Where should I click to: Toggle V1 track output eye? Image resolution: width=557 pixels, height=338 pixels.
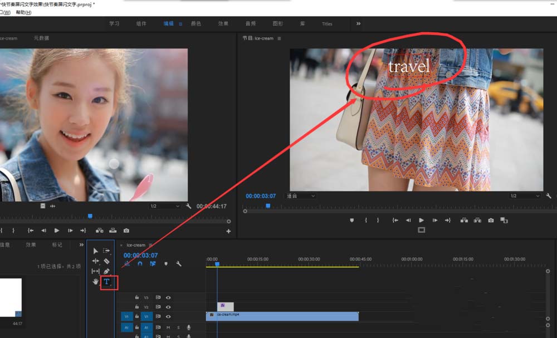tap(168, 316)
